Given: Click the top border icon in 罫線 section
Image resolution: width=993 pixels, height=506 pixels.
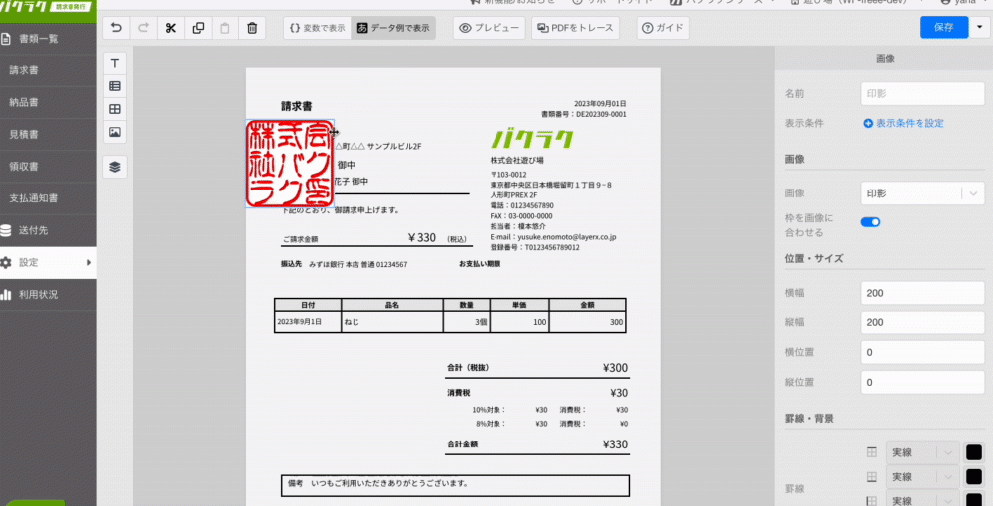Looking at the screenshot, I should point(872,452).
